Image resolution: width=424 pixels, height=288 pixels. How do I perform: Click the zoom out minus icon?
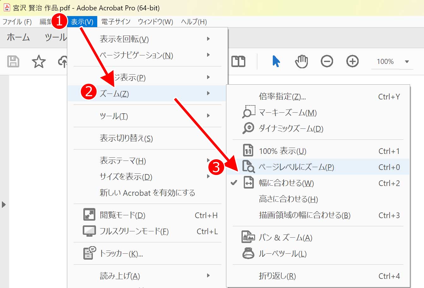[327, 61]
